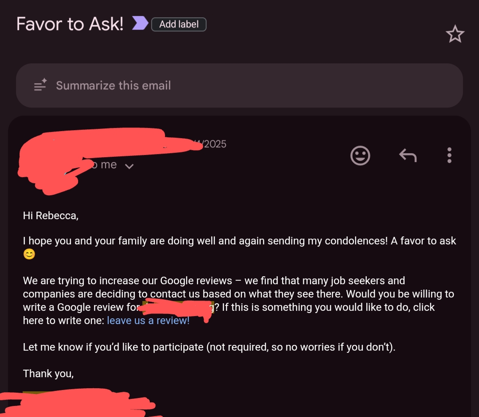The height and width of the screenshot is (417, 479).
Task: Click the Add label button
Action: click(x=179, y=24)
